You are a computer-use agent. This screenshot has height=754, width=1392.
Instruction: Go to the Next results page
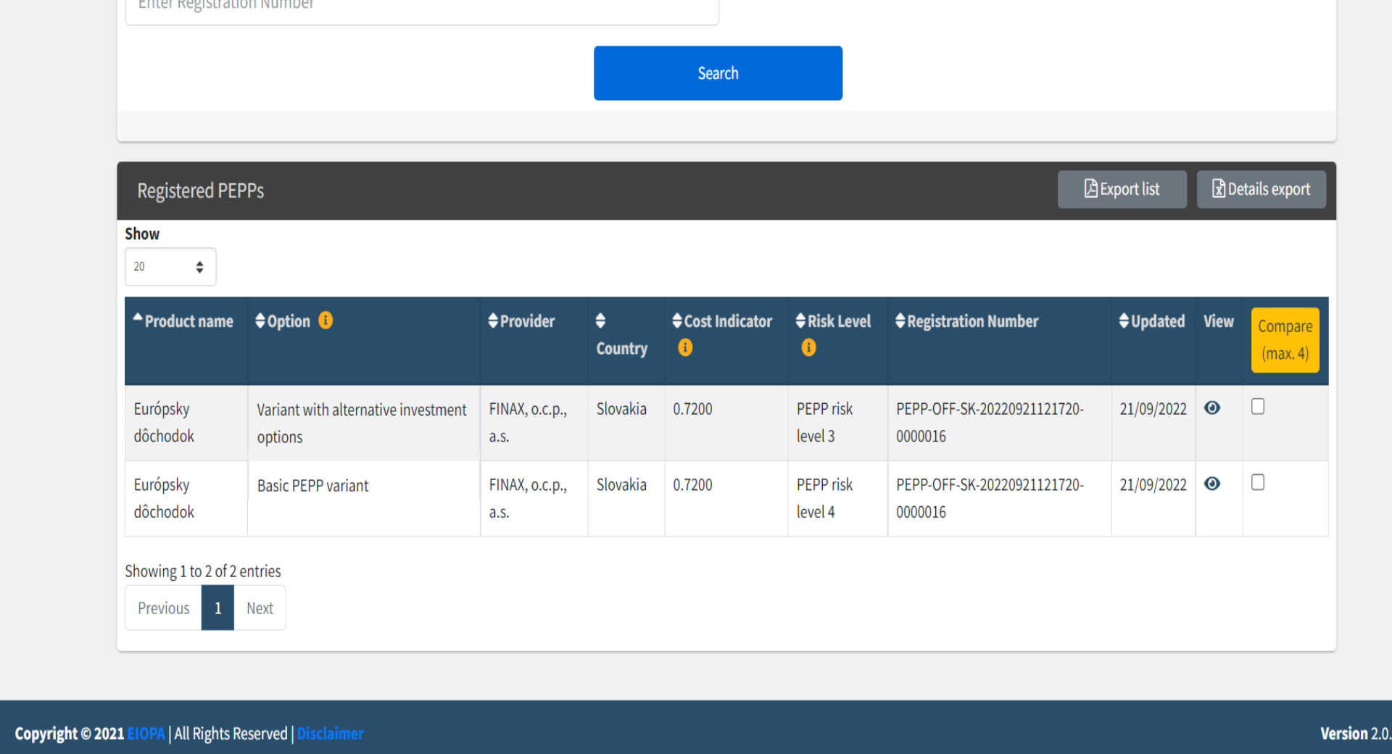coord(260,608)
